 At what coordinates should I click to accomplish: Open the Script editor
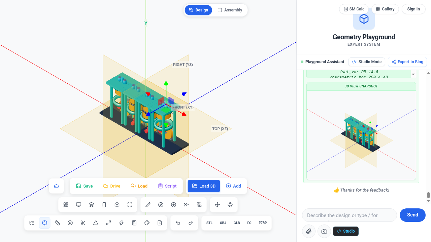click(167, 186)
